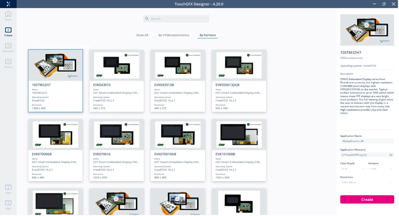Image resolution: width=399 pixels, height=216 pixels.
Task: Click the TouchGFX Designer - 4.20.0 title
Action: click(199, 4)
